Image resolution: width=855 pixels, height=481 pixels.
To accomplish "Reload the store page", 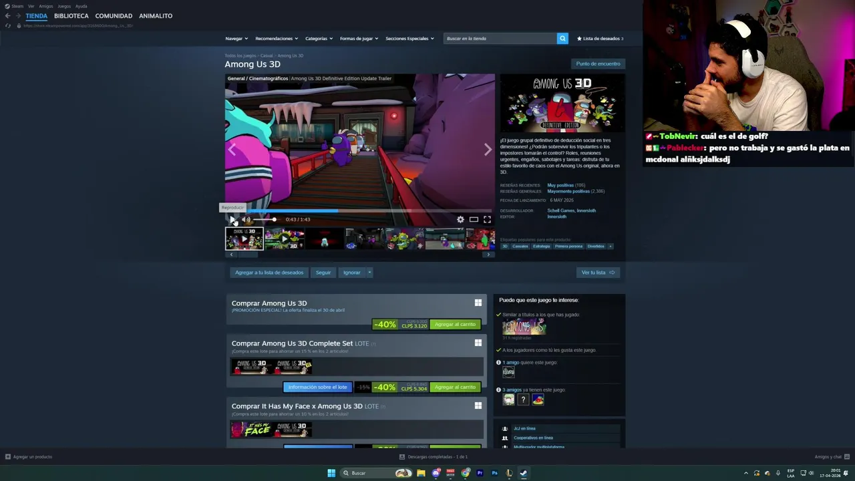I will (7, 25).
